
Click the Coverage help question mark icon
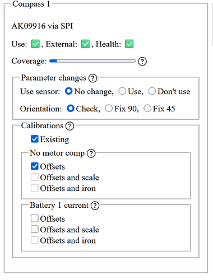tap(142, 61)
